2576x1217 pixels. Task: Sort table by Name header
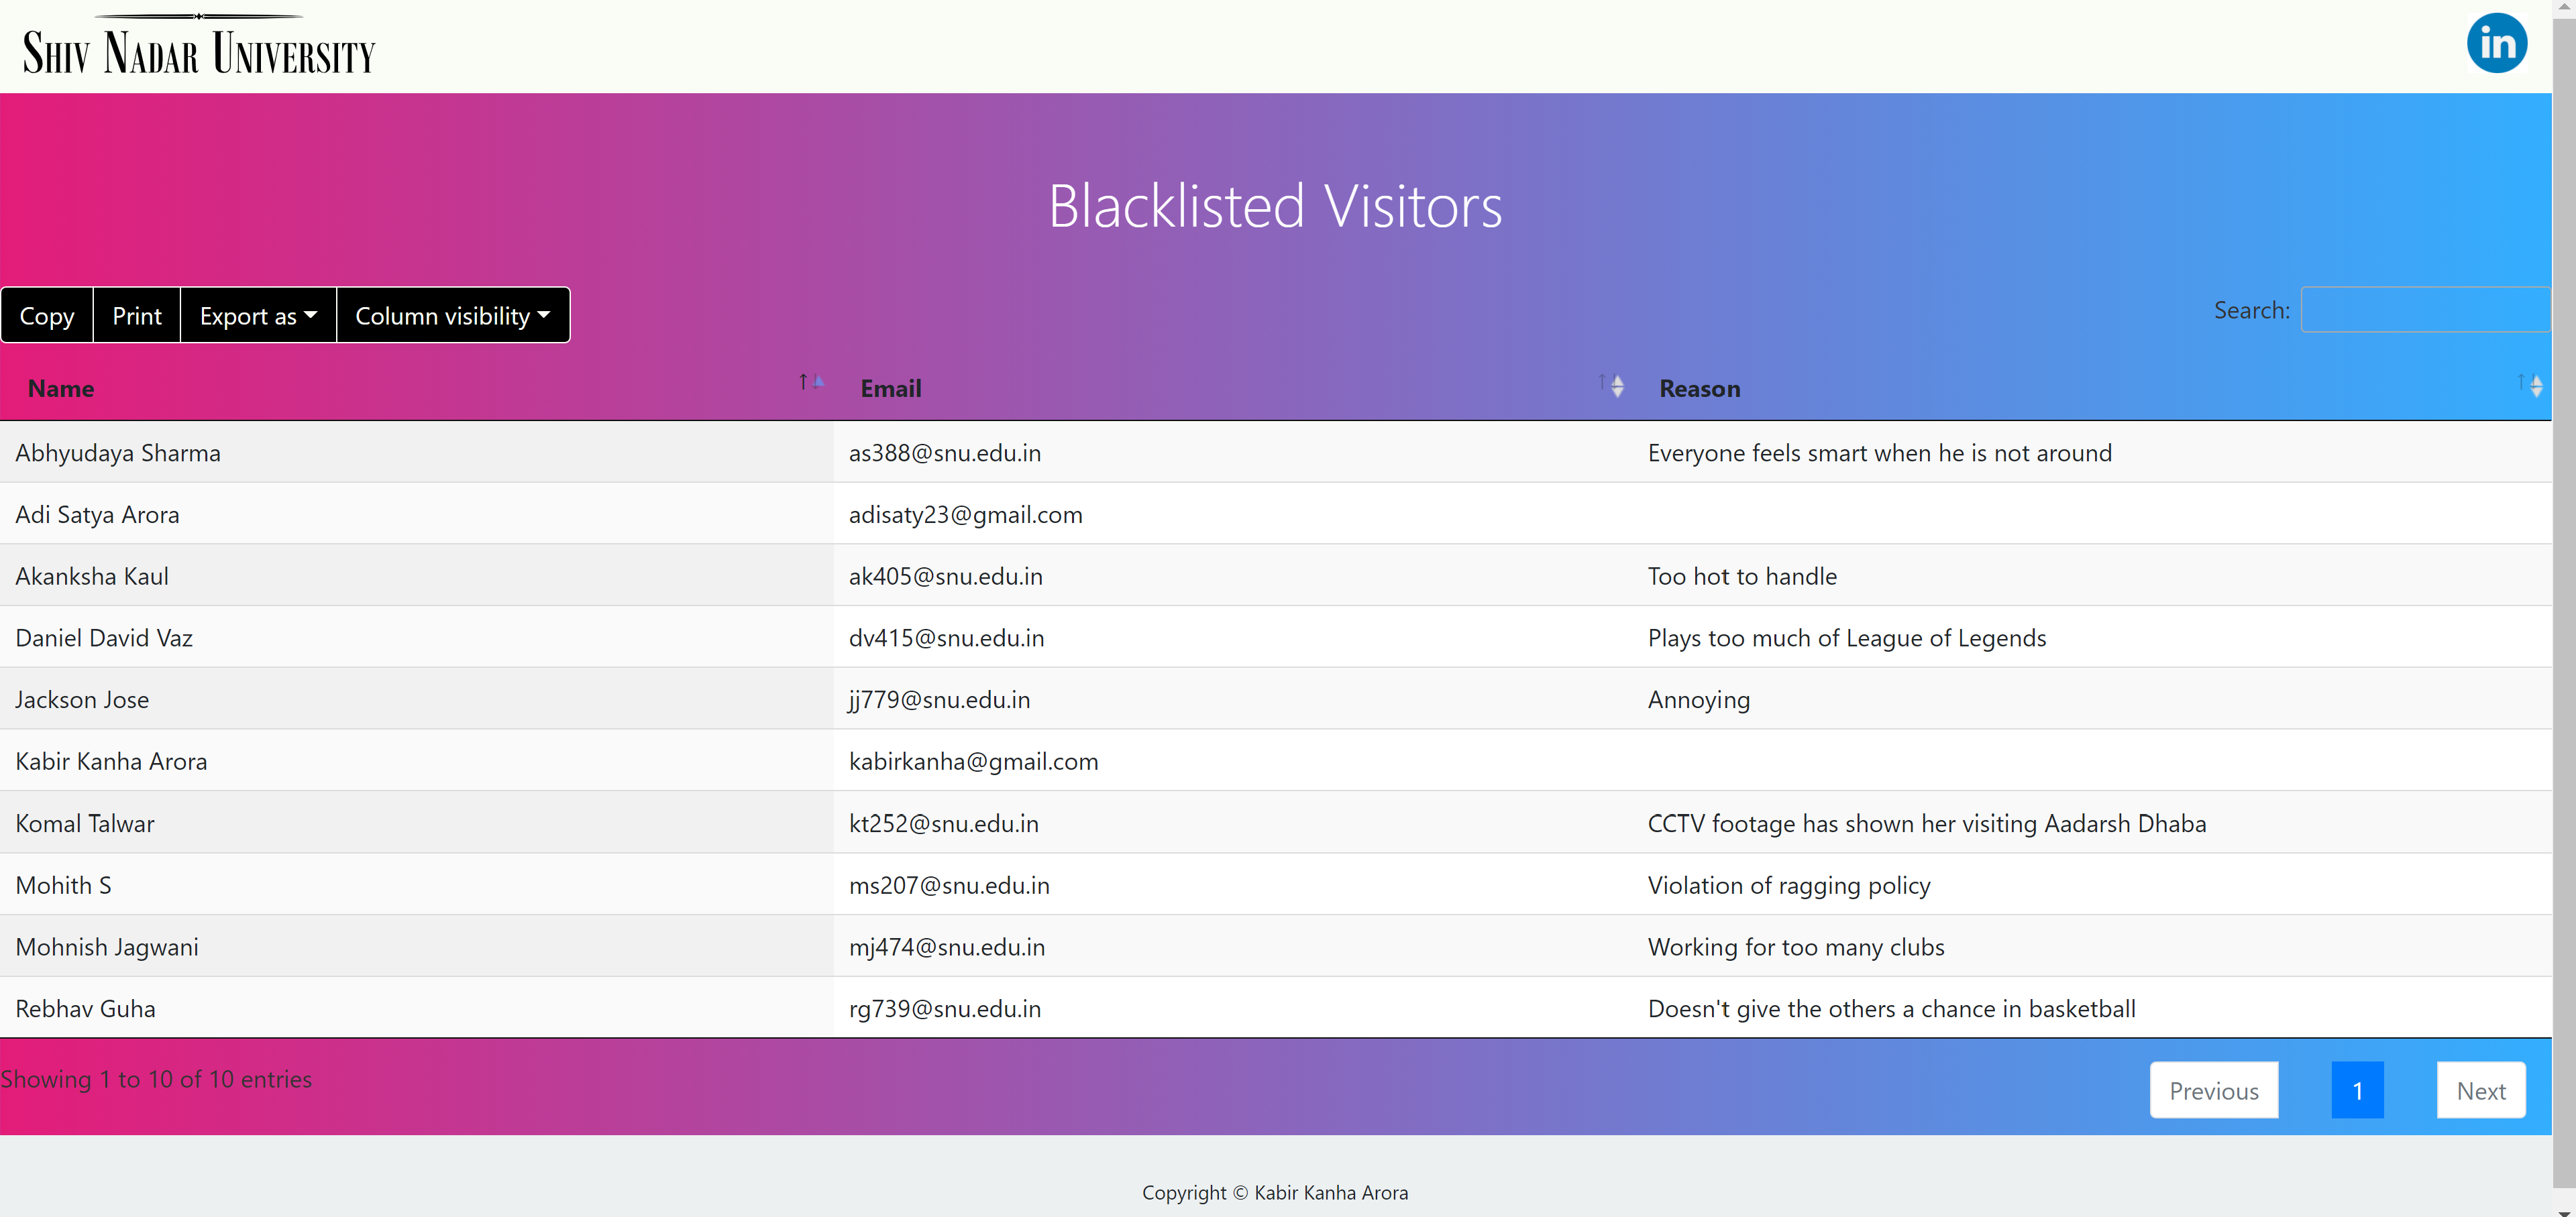point(61,389)
